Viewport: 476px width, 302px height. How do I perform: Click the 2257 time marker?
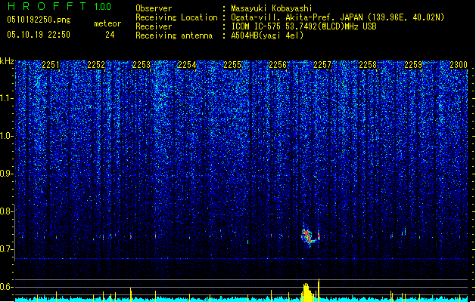tap(322, 65)
